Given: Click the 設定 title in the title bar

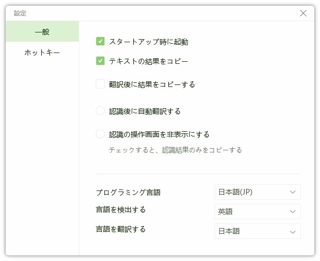Looking at the screenshot, I should click(x=20, y=13).
